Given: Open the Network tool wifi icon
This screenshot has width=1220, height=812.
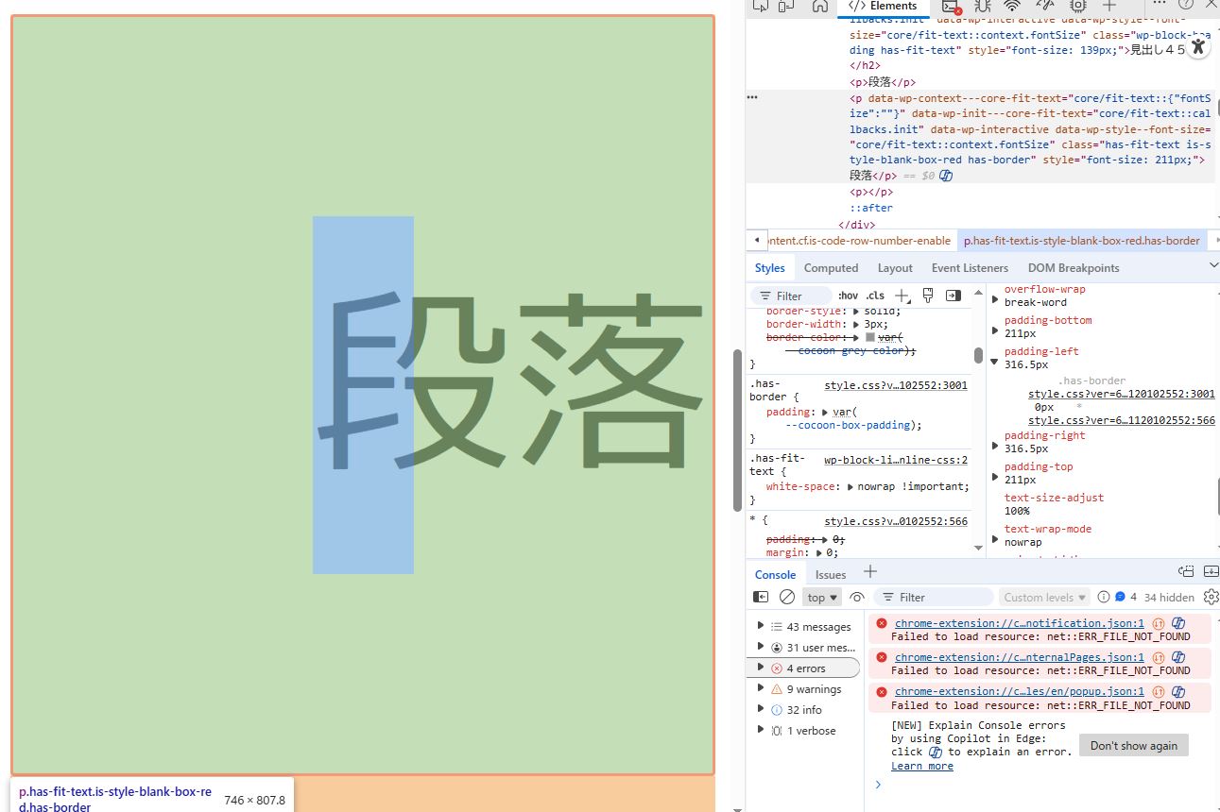Looking at the screenshot, I should (x=1012, y=6).
